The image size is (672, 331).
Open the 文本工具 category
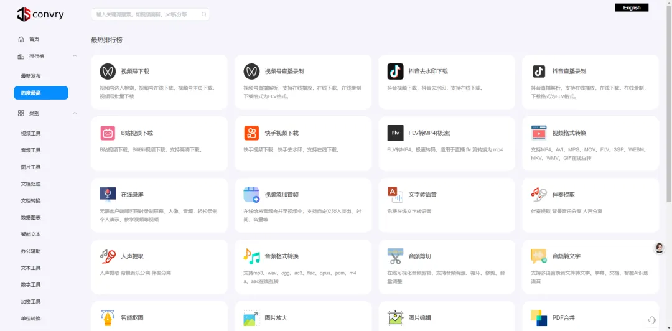(x=31, y=268)
